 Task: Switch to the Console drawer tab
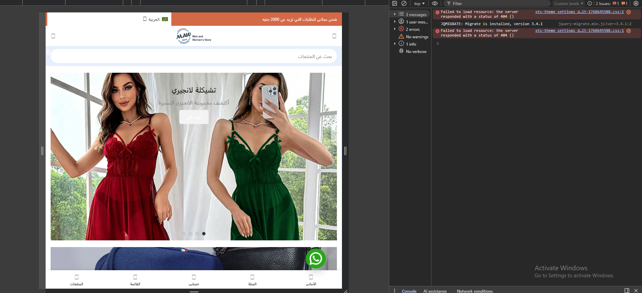pyautogui.click(x=409, y=291)
